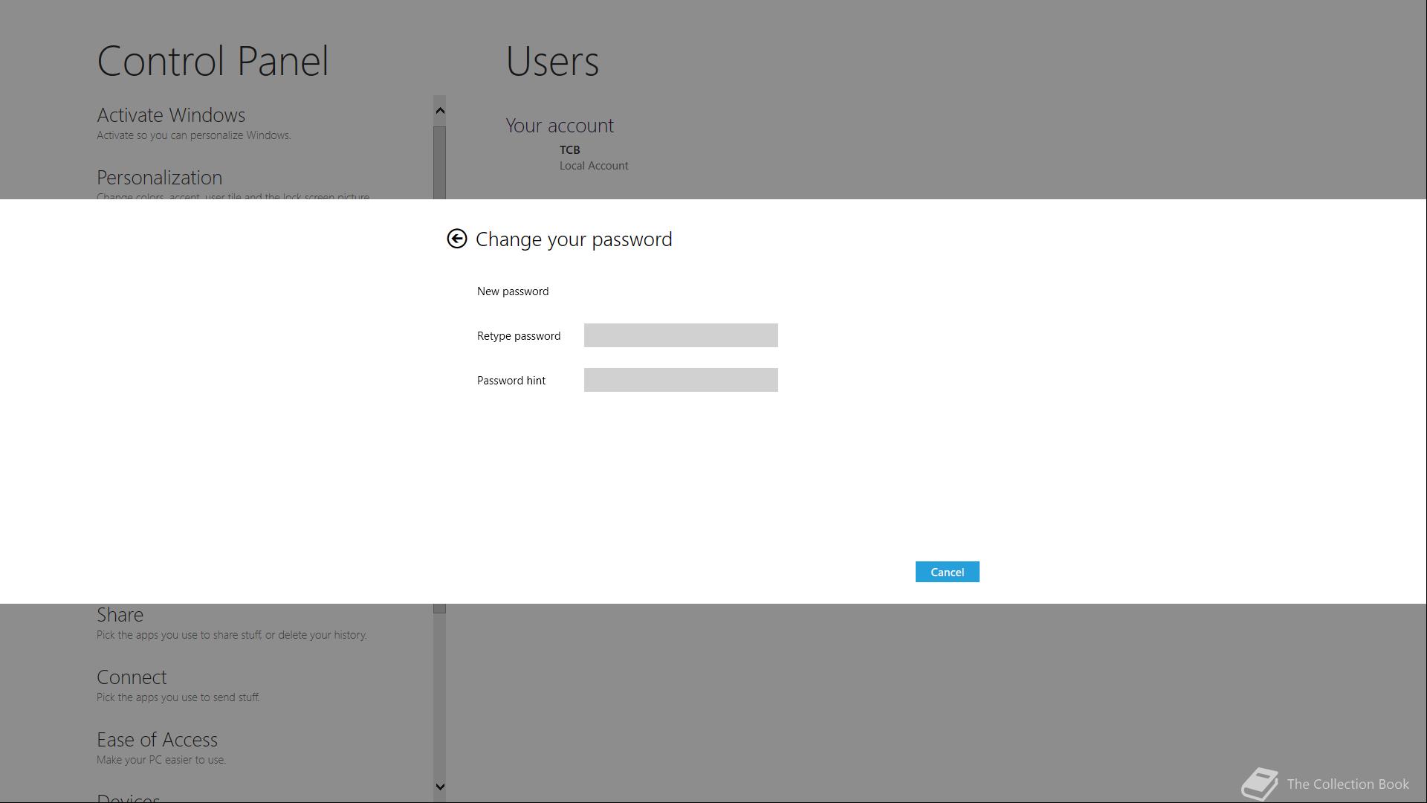This screenshot has height=803, width=1427.
Task: Open Activate Windows settings category
Action: [171, 115]
